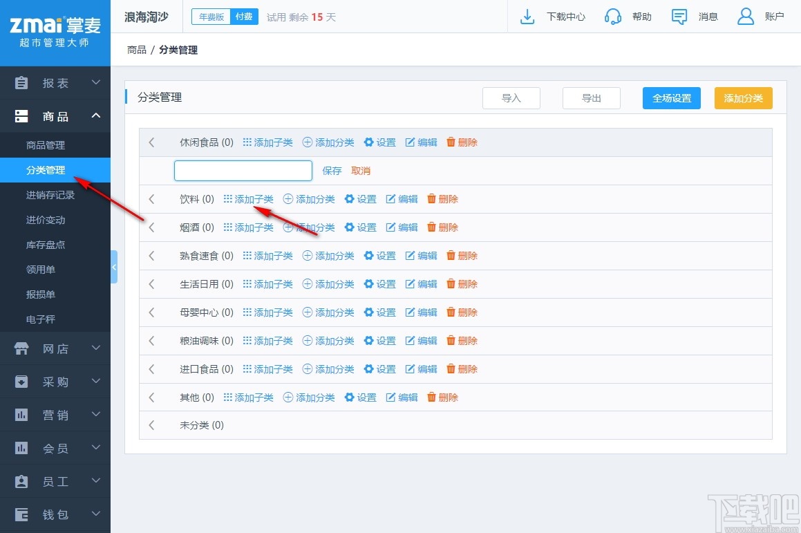Viewport: 801px width, 533px height.
Task: Collapse the 商品 sidebar menu chevron
Action: coord(95,115)
